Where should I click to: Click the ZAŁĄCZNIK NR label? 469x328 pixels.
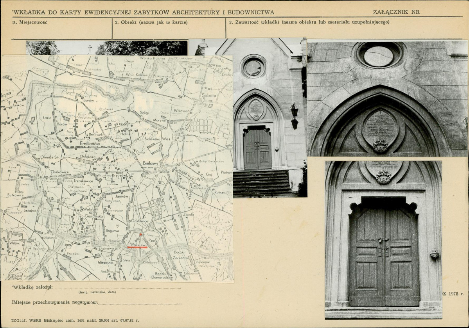(396, 12)
